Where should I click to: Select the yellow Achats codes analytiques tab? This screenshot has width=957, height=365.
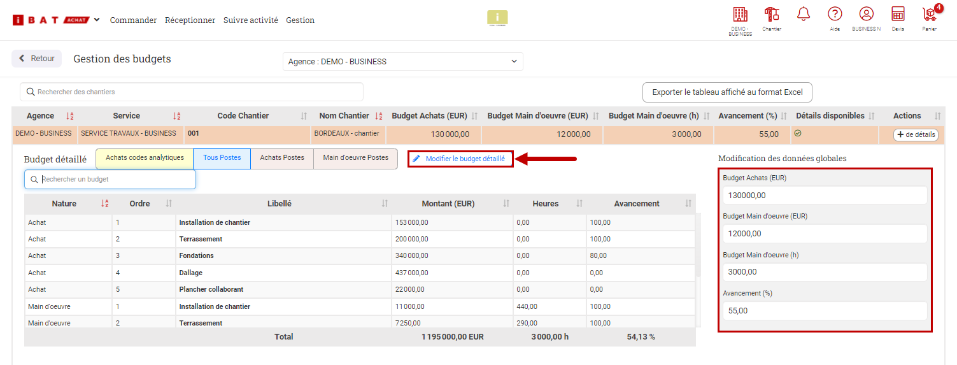coord(145,158)
